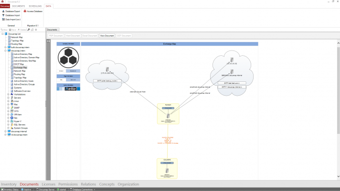Click the Database Import icon
Screen dimensions: 340x191
coord(3,15)
